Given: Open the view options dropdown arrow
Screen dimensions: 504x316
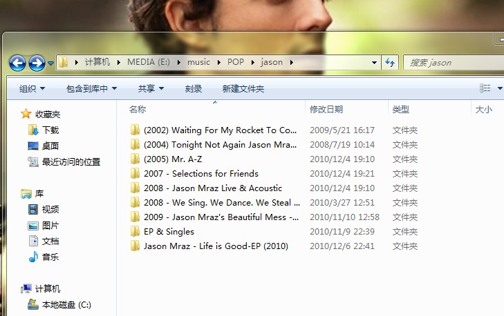Looking at the screenshot, I should coord(500,88).
